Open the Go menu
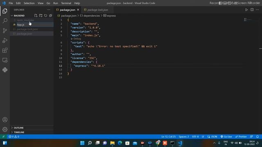Screen dimensions: 262x147 point(48,3)
